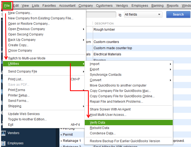191x147 pixels.
Task: Choose Print List... menu item
Action: click(44, 79)
